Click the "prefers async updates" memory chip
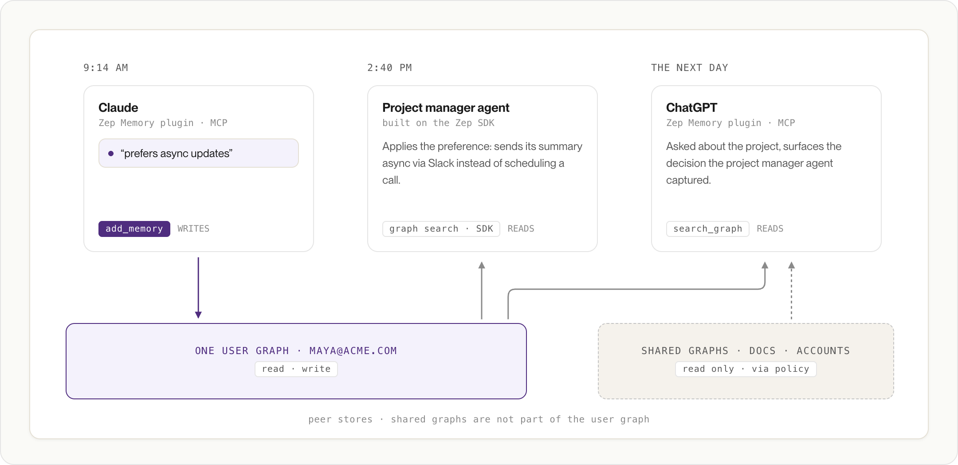958x465 pixels. (x=199, y=153)
